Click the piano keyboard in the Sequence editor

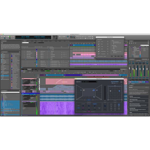click(39, 84)
